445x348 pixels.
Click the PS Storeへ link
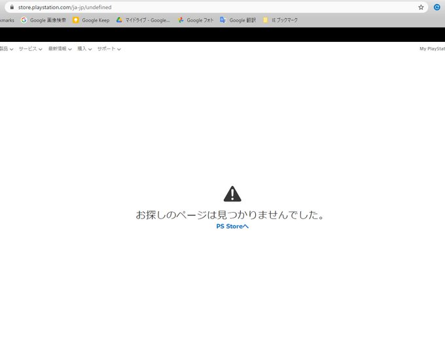point(232,226)
